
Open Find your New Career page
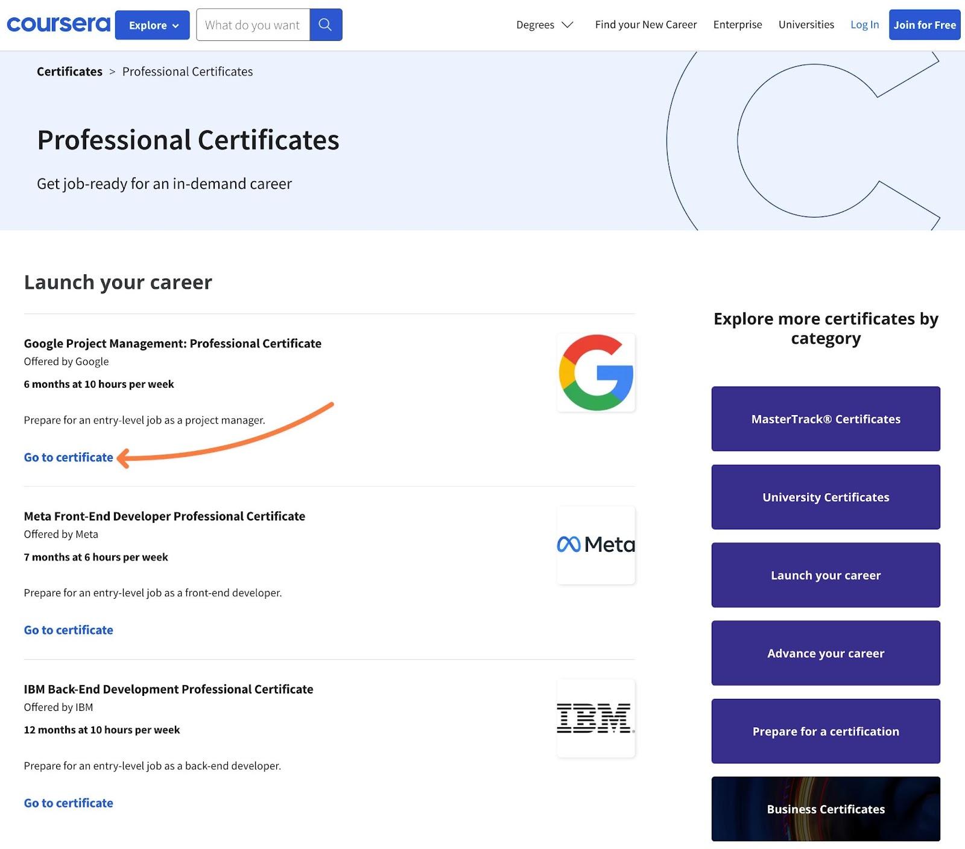[645, 24]
